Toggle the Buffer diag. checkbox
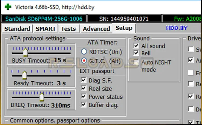The image size is (202, 125). pyautogui.click(x=84, y=105)
